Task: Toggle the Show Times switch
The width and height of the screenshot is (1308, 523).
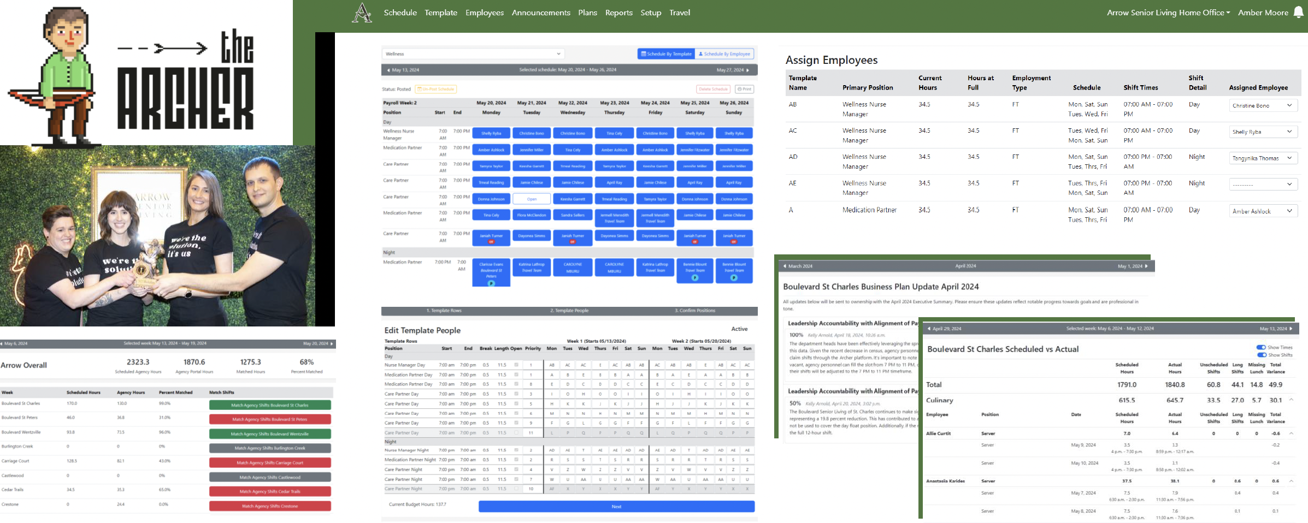Action: coord(1262,348)
